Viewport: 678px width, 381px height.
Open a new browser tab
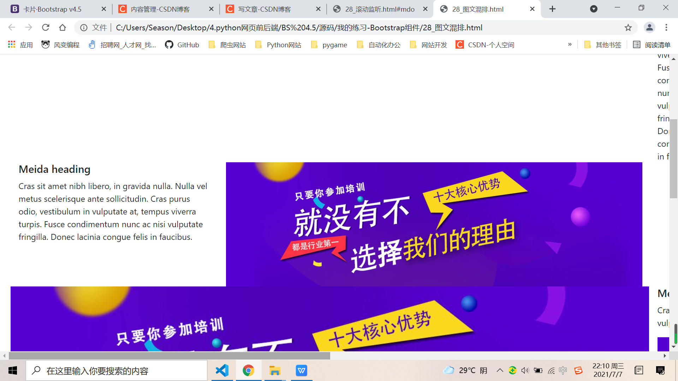[x=552, y=9]
